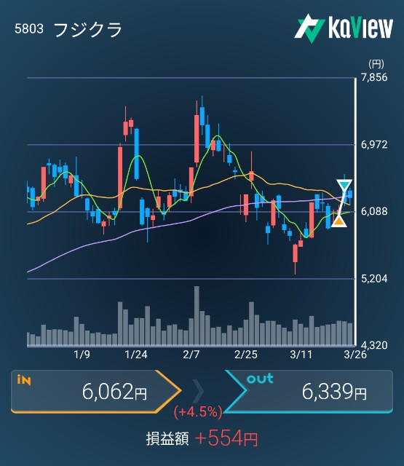Click the gray chevron between in and out
This screenshot has height=466, width=404.
[199, 391]
